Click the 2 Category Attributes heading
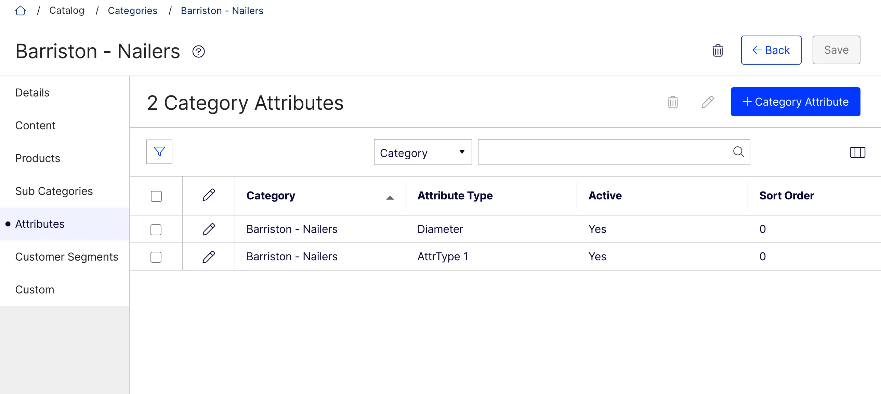 pos(245,103)
